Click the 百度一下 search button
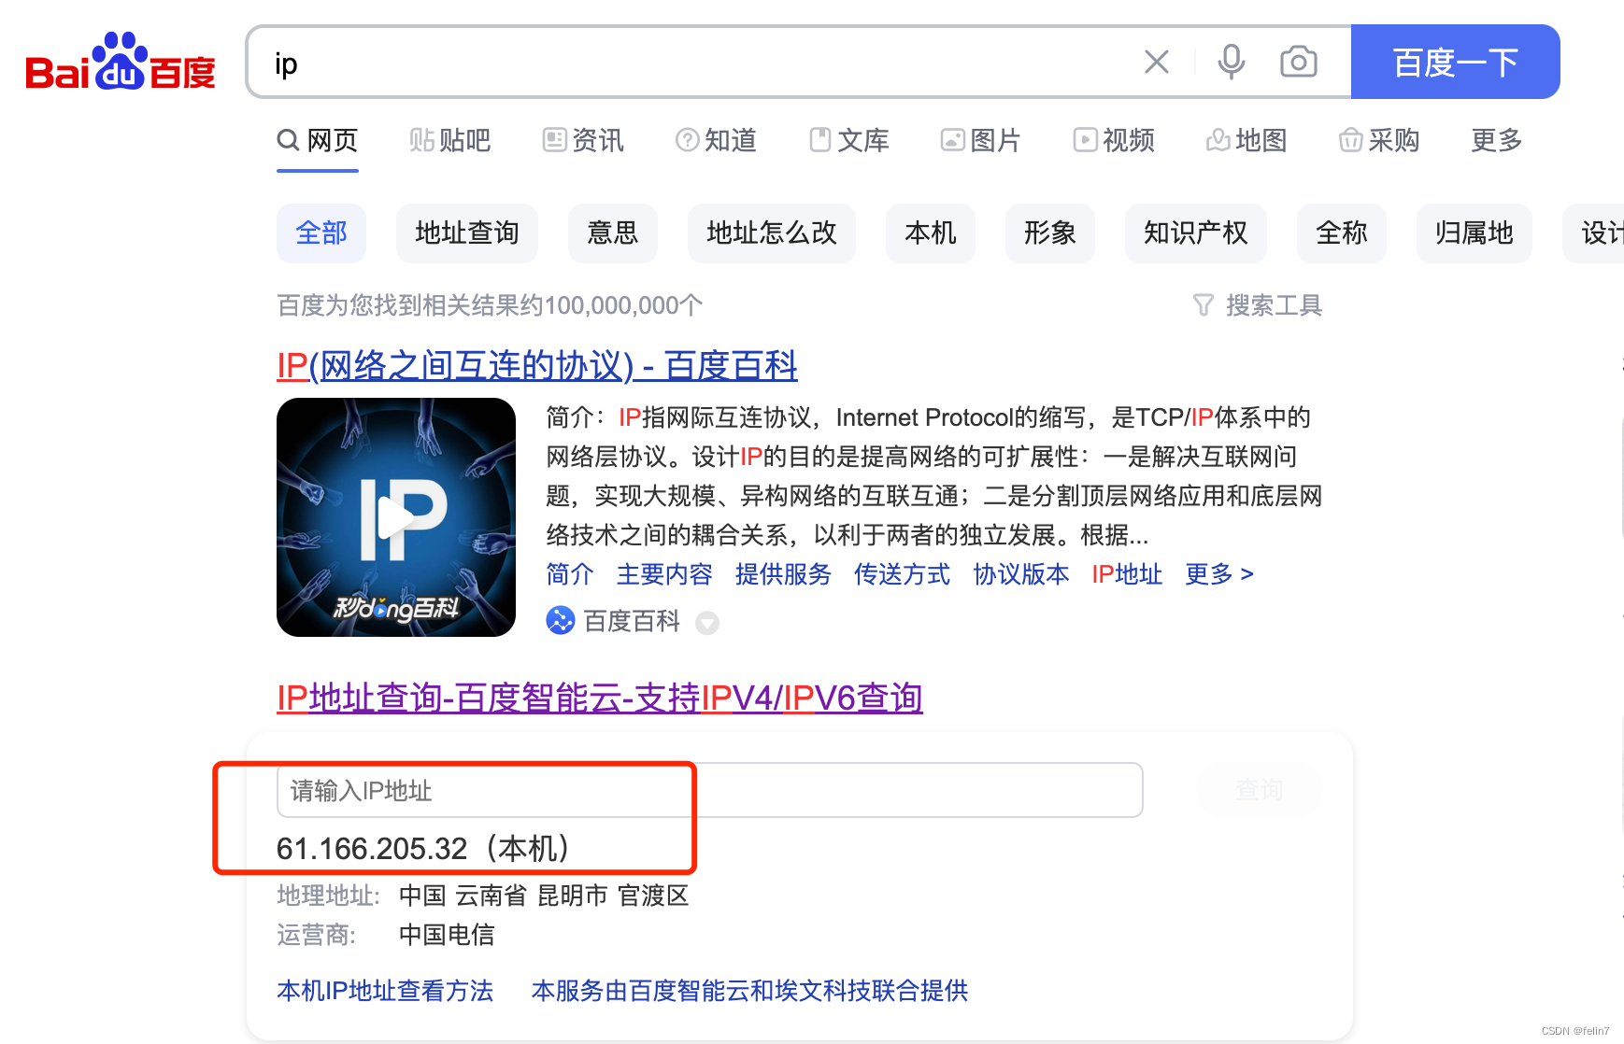The width and height of the screenshot is (1624, 1044). 1455,62
